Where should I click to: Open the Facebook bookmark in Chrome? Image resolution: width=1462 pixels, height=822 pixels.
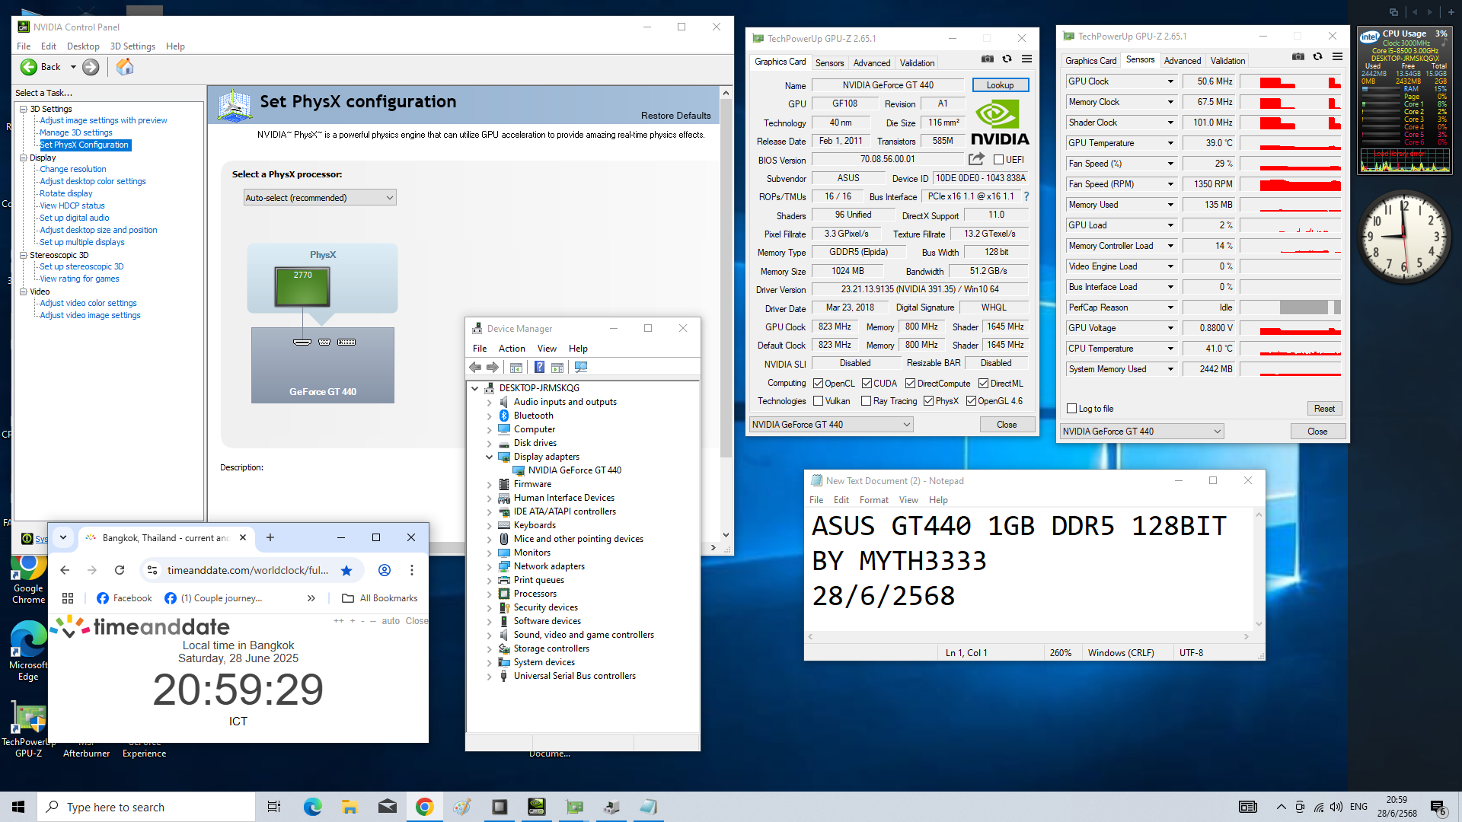124,598
